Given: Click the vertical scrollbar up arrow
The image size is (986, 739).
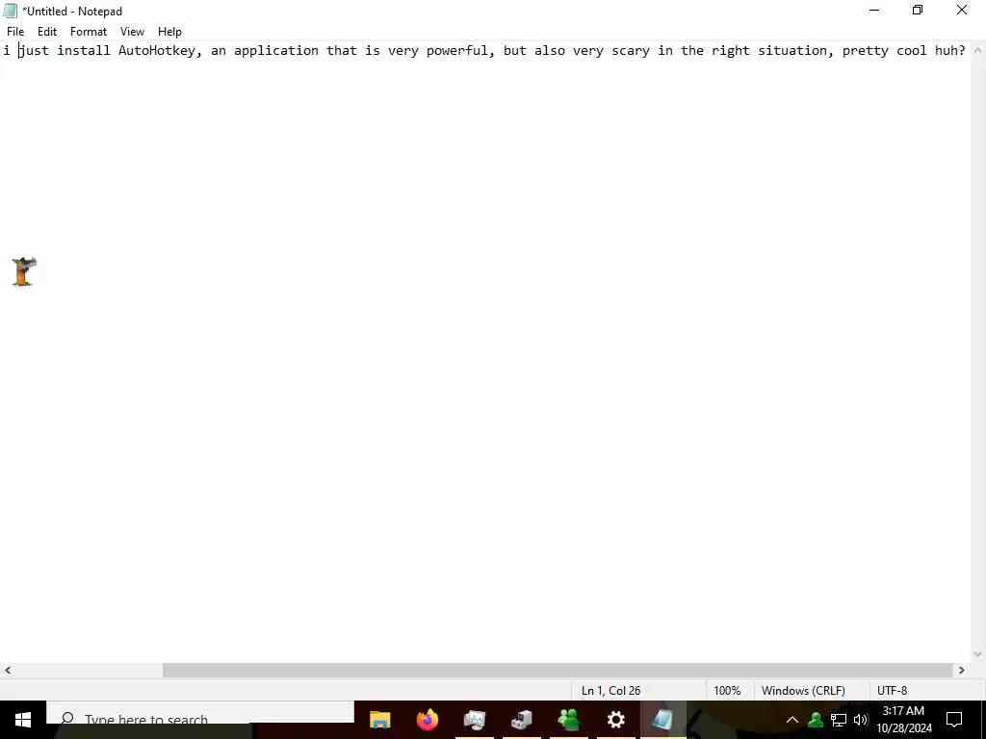Looking at the screenshot, I should click(x=978, y=50).
